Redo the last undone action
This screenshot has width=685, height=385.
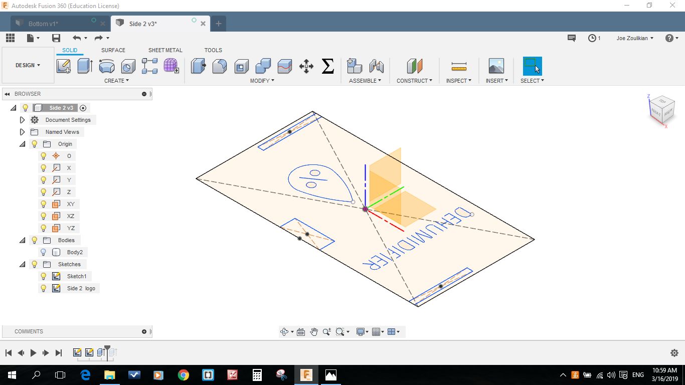(x=99, y=38)
